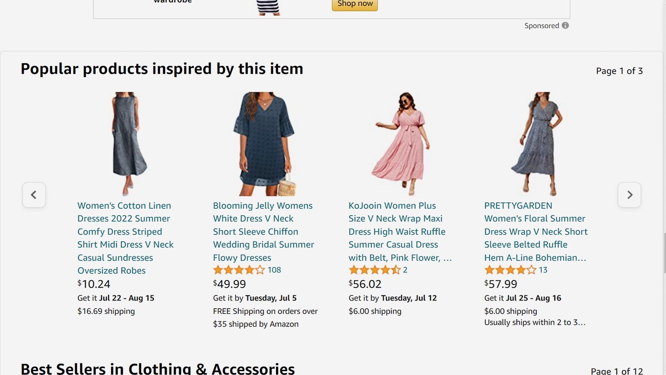666x375 pixels.
Task: Advance to next carousel page
Action: (x=629, y=195)
